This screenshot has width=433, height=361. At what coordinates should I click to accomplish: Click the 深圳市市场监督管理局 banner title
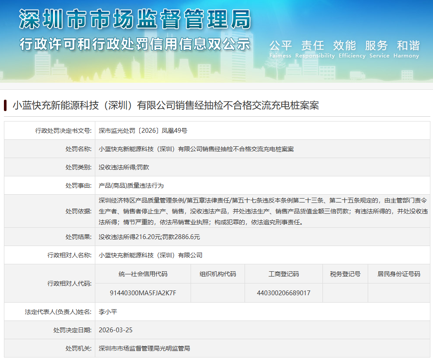pyautogui.click(x=135, y=19)
